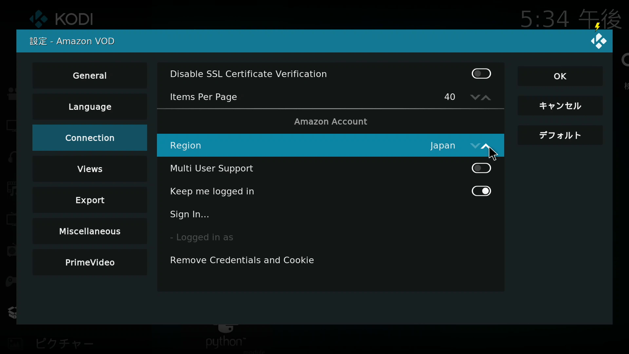Confirm settings with the OK button
Image resolution: width=629 pixels, height=354 pixels.
click(x=560, y=76)
